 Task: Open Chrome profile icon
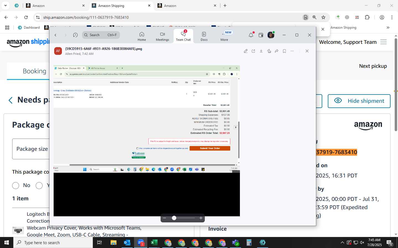pyautogui.click(x=382, y=17)
